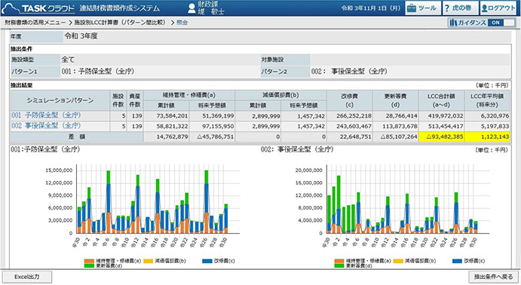Click the 減価償却費(b) table column header
521x285 pixels.
[280, 95]
